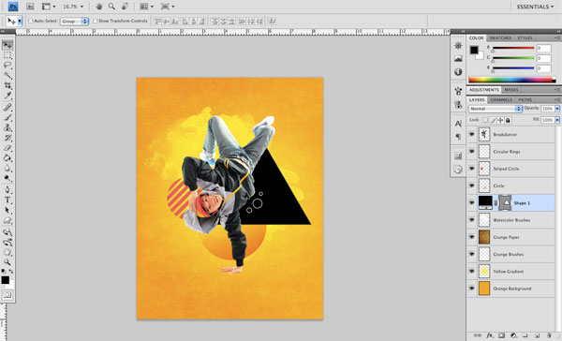Image resolution: width=562 pixels, height=341 pixels.
Task: Click the Opacity value field
Action: point(547,109)
